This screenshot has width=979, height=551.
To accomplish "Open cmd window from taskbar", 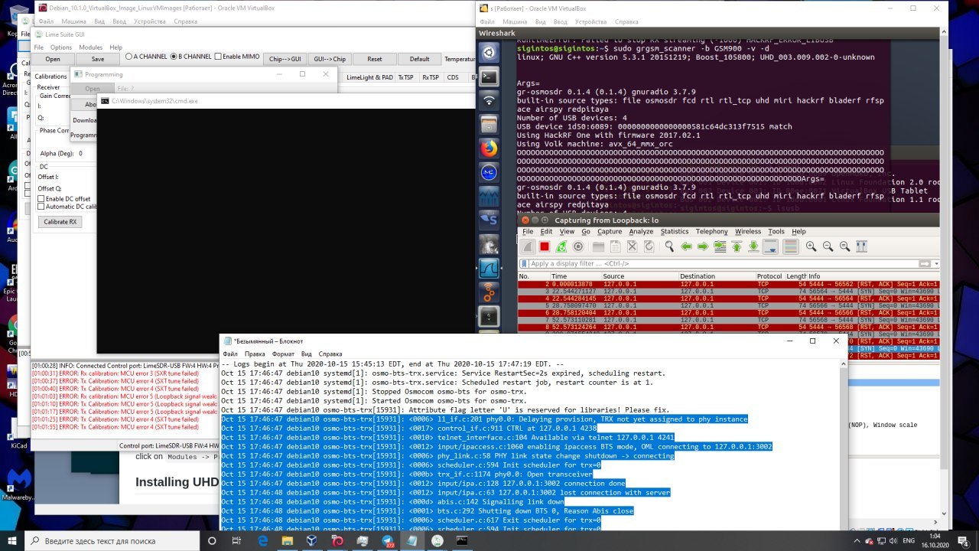I will [x=462, y=540].
